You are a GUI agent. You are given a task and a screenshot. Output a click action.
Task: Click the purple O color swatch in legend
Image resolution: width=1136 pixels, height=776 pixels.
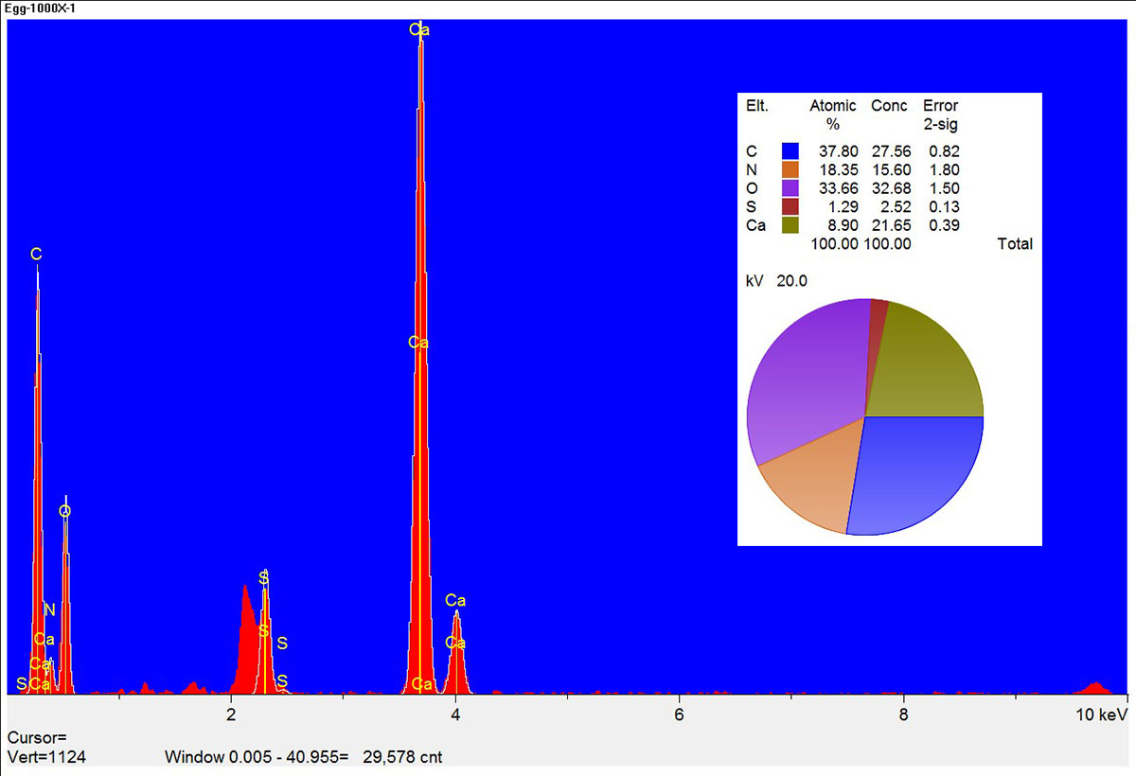[x=791, y=187]
